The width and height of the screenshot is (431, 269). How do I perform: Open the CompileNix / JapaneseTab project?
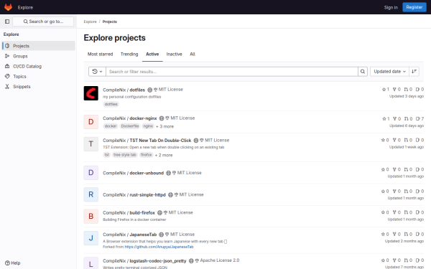(130, 235)
